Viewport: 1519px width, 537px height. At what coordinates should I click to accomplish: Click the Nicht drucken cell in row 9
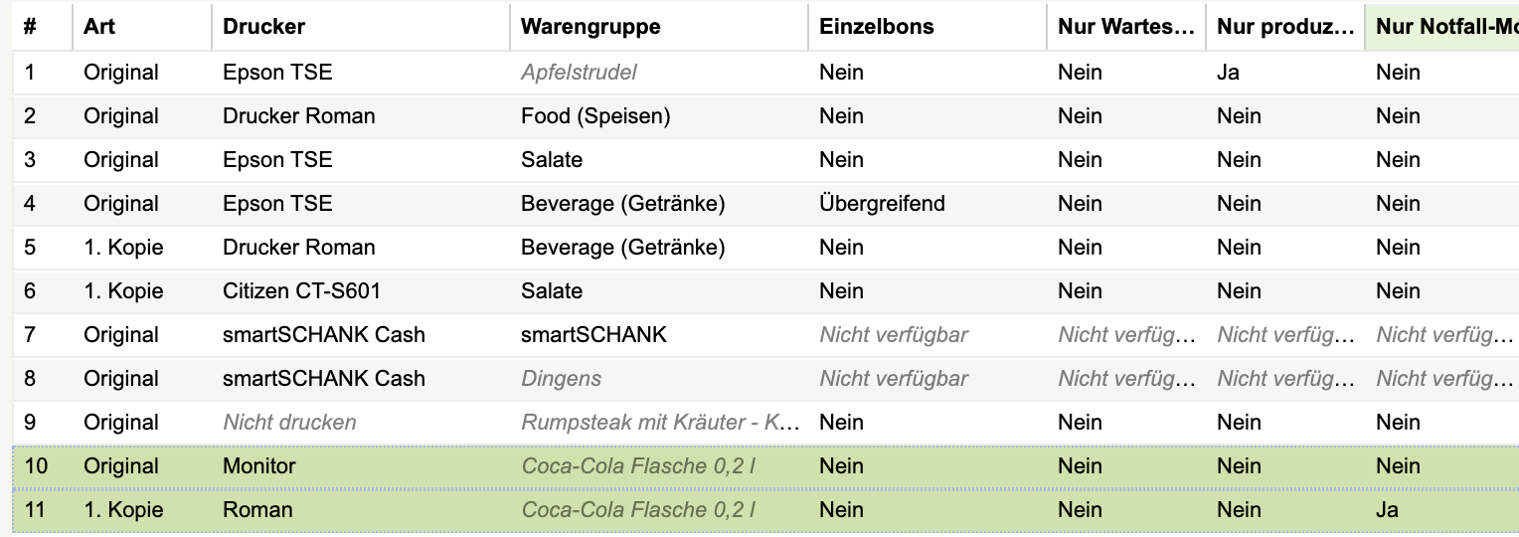[289, 423]
